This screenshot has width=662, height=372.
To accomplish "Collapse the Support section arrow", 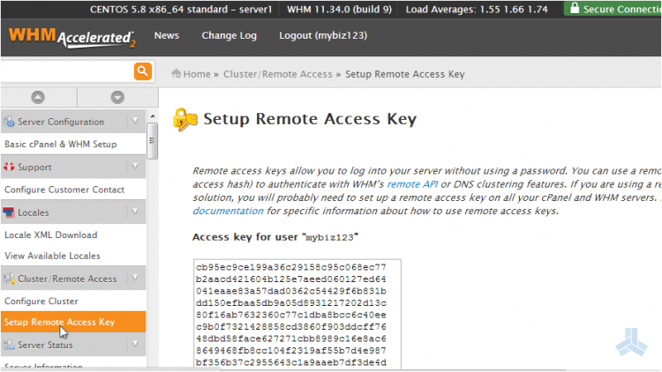I will pos(135,167).
